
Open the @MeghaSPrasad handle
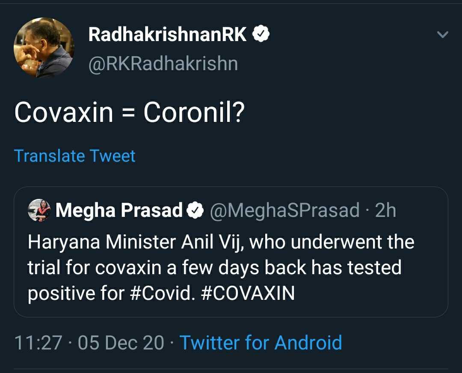point(284,210)
